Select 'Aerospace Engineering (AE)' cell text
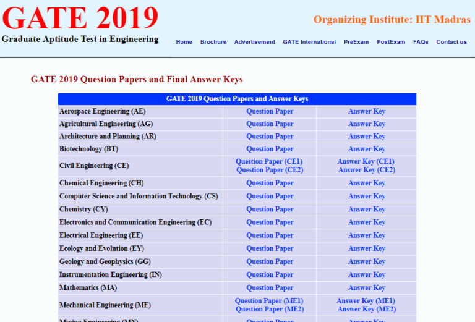475x322 pixels. (103, 111)
